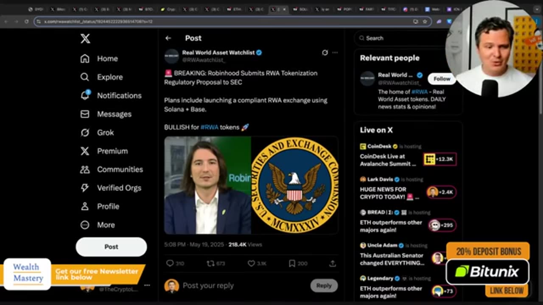Click the X logo in the sidebar
Image resolution: width=543 pixels, height=305 pixels.
click(85, 39)
